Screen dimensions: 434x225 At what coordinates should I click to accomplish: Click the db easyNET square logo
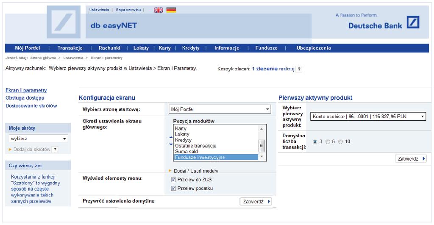click(64, 22)
